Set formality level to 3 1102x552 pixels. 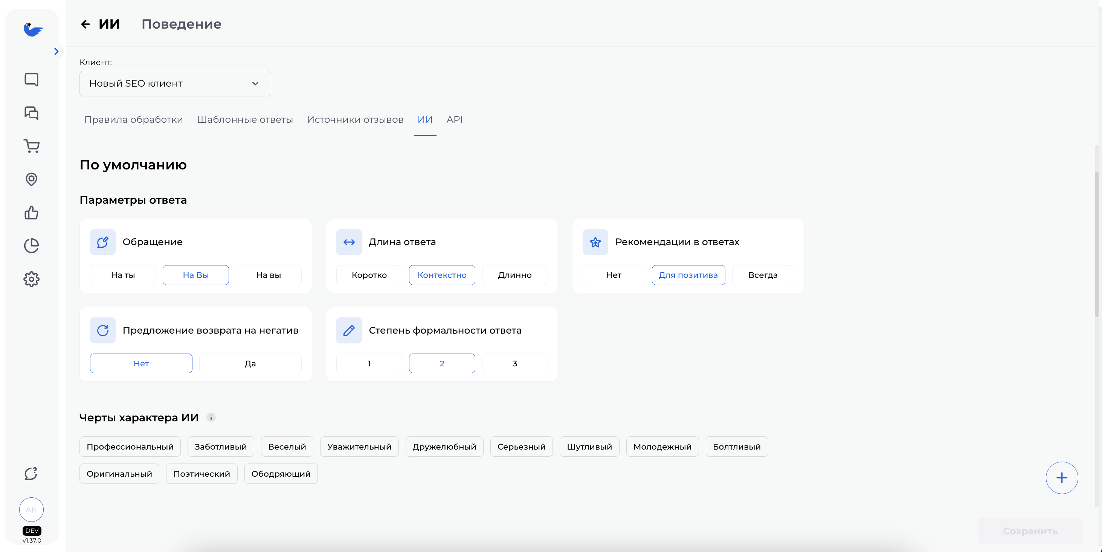514,363
